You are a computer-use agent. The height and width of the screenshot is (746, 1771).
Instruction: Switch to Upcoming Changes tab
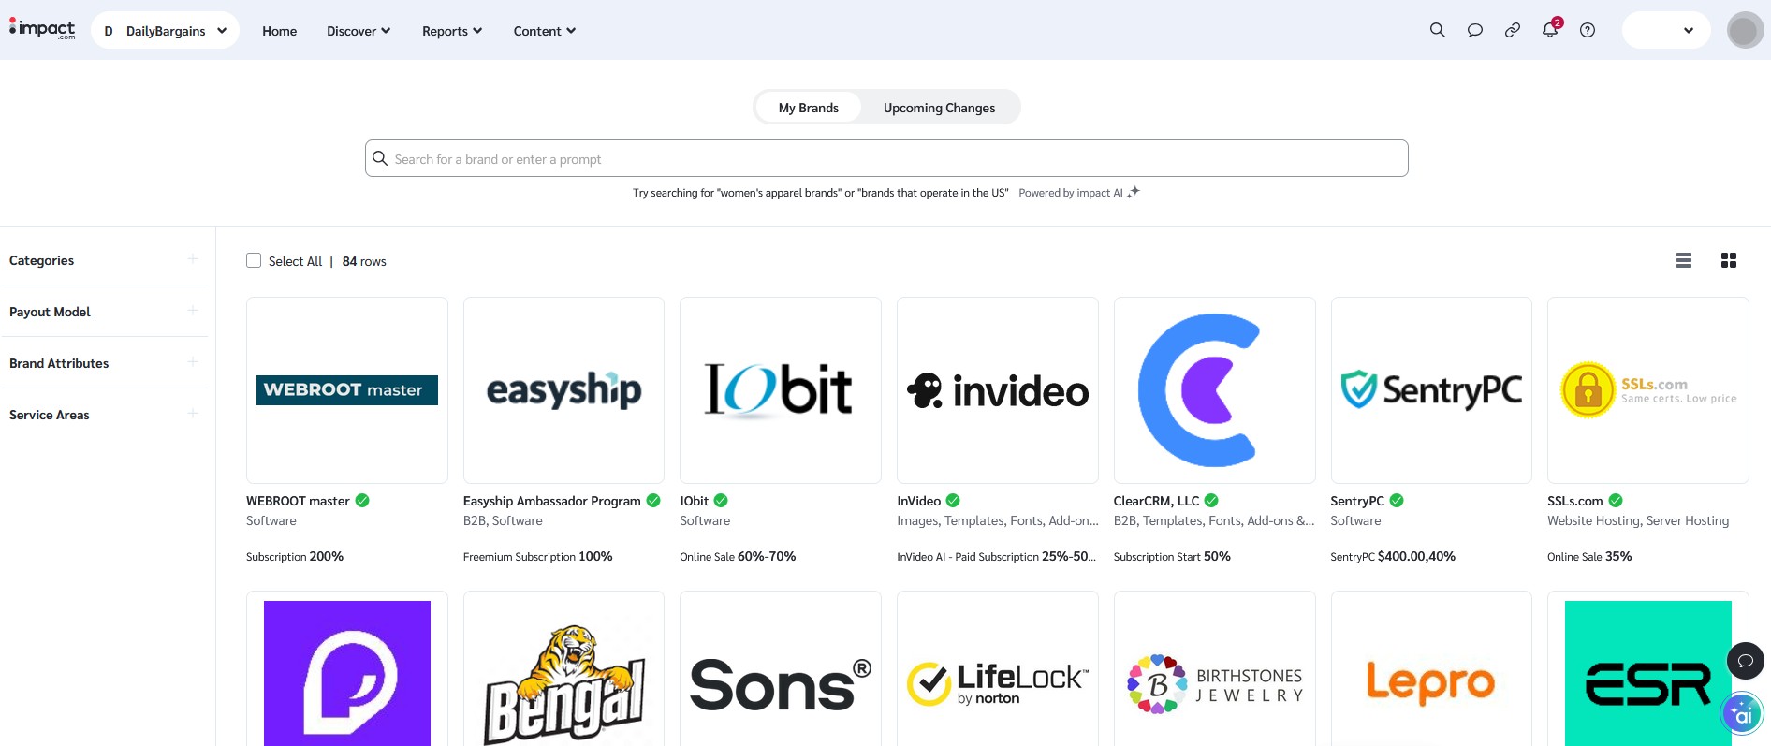[940, 108]
